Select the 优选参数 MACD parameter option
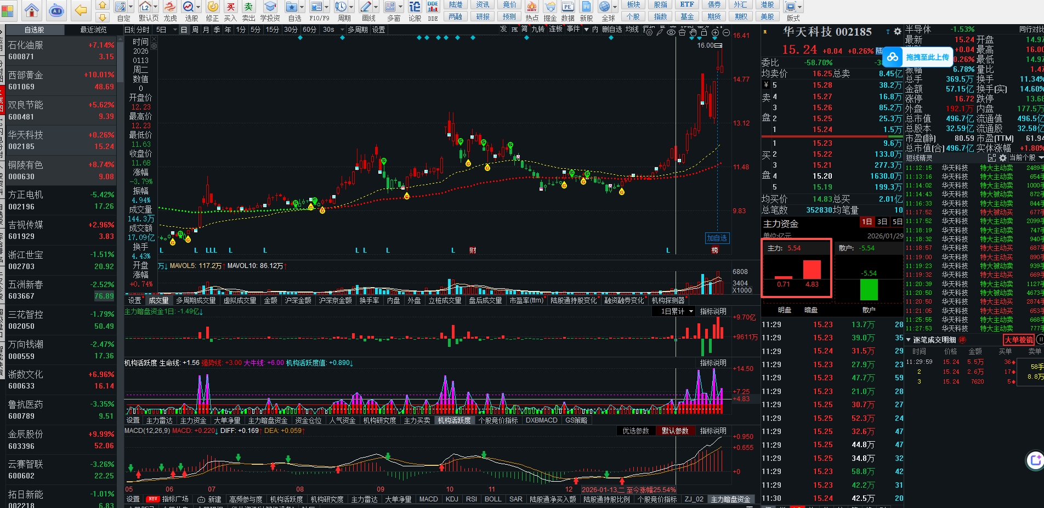1044x508 pixels. click(636, 431)
